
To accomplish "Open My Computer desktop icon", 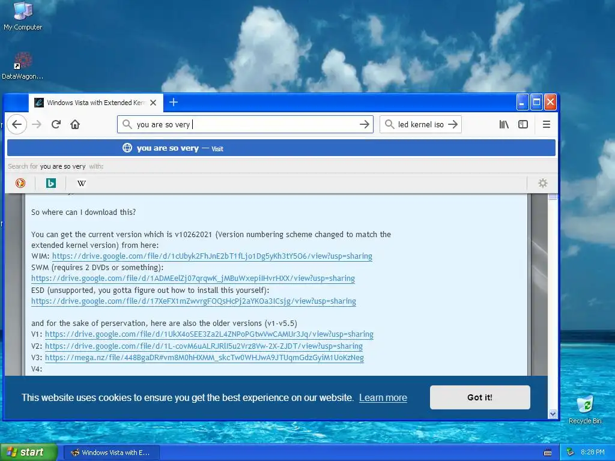I will pos(23,16).
